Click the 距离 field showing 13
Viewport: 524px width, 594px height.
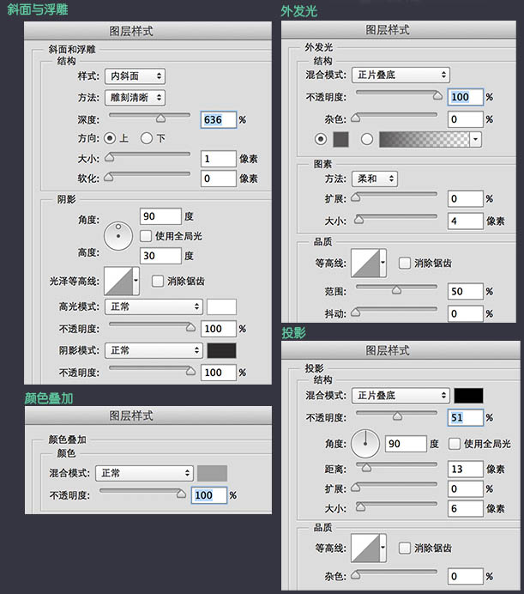click(x=466, y=469)
